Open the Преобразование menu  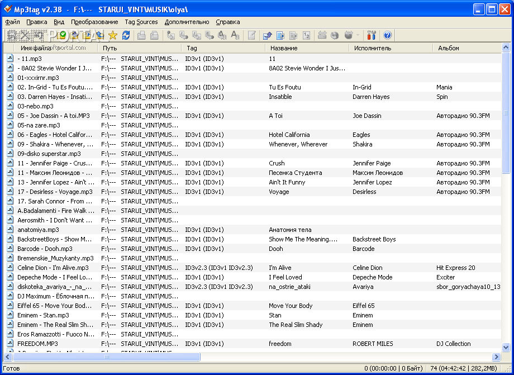tap(94, 22)
